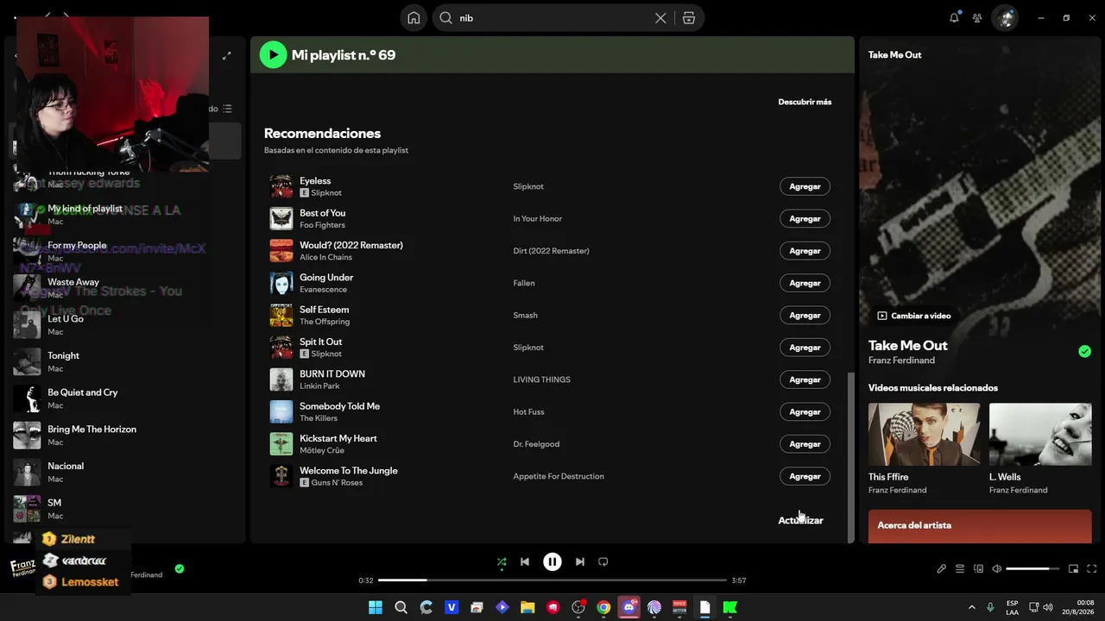Open the Linkin Park artist link
This screenshot has width=1105, height=621.
pyautogui.click(x=320, y=386)
